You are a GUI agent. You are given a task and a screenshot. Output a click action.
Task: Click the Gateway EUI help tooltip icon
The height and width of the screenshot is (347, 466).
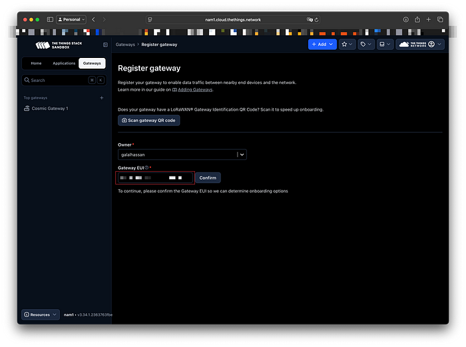pos(146,168)
